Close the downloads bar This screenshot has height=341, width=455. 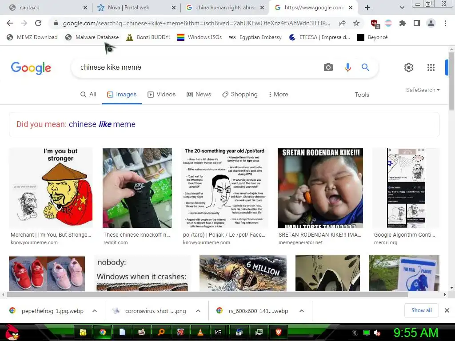point(447,310)
